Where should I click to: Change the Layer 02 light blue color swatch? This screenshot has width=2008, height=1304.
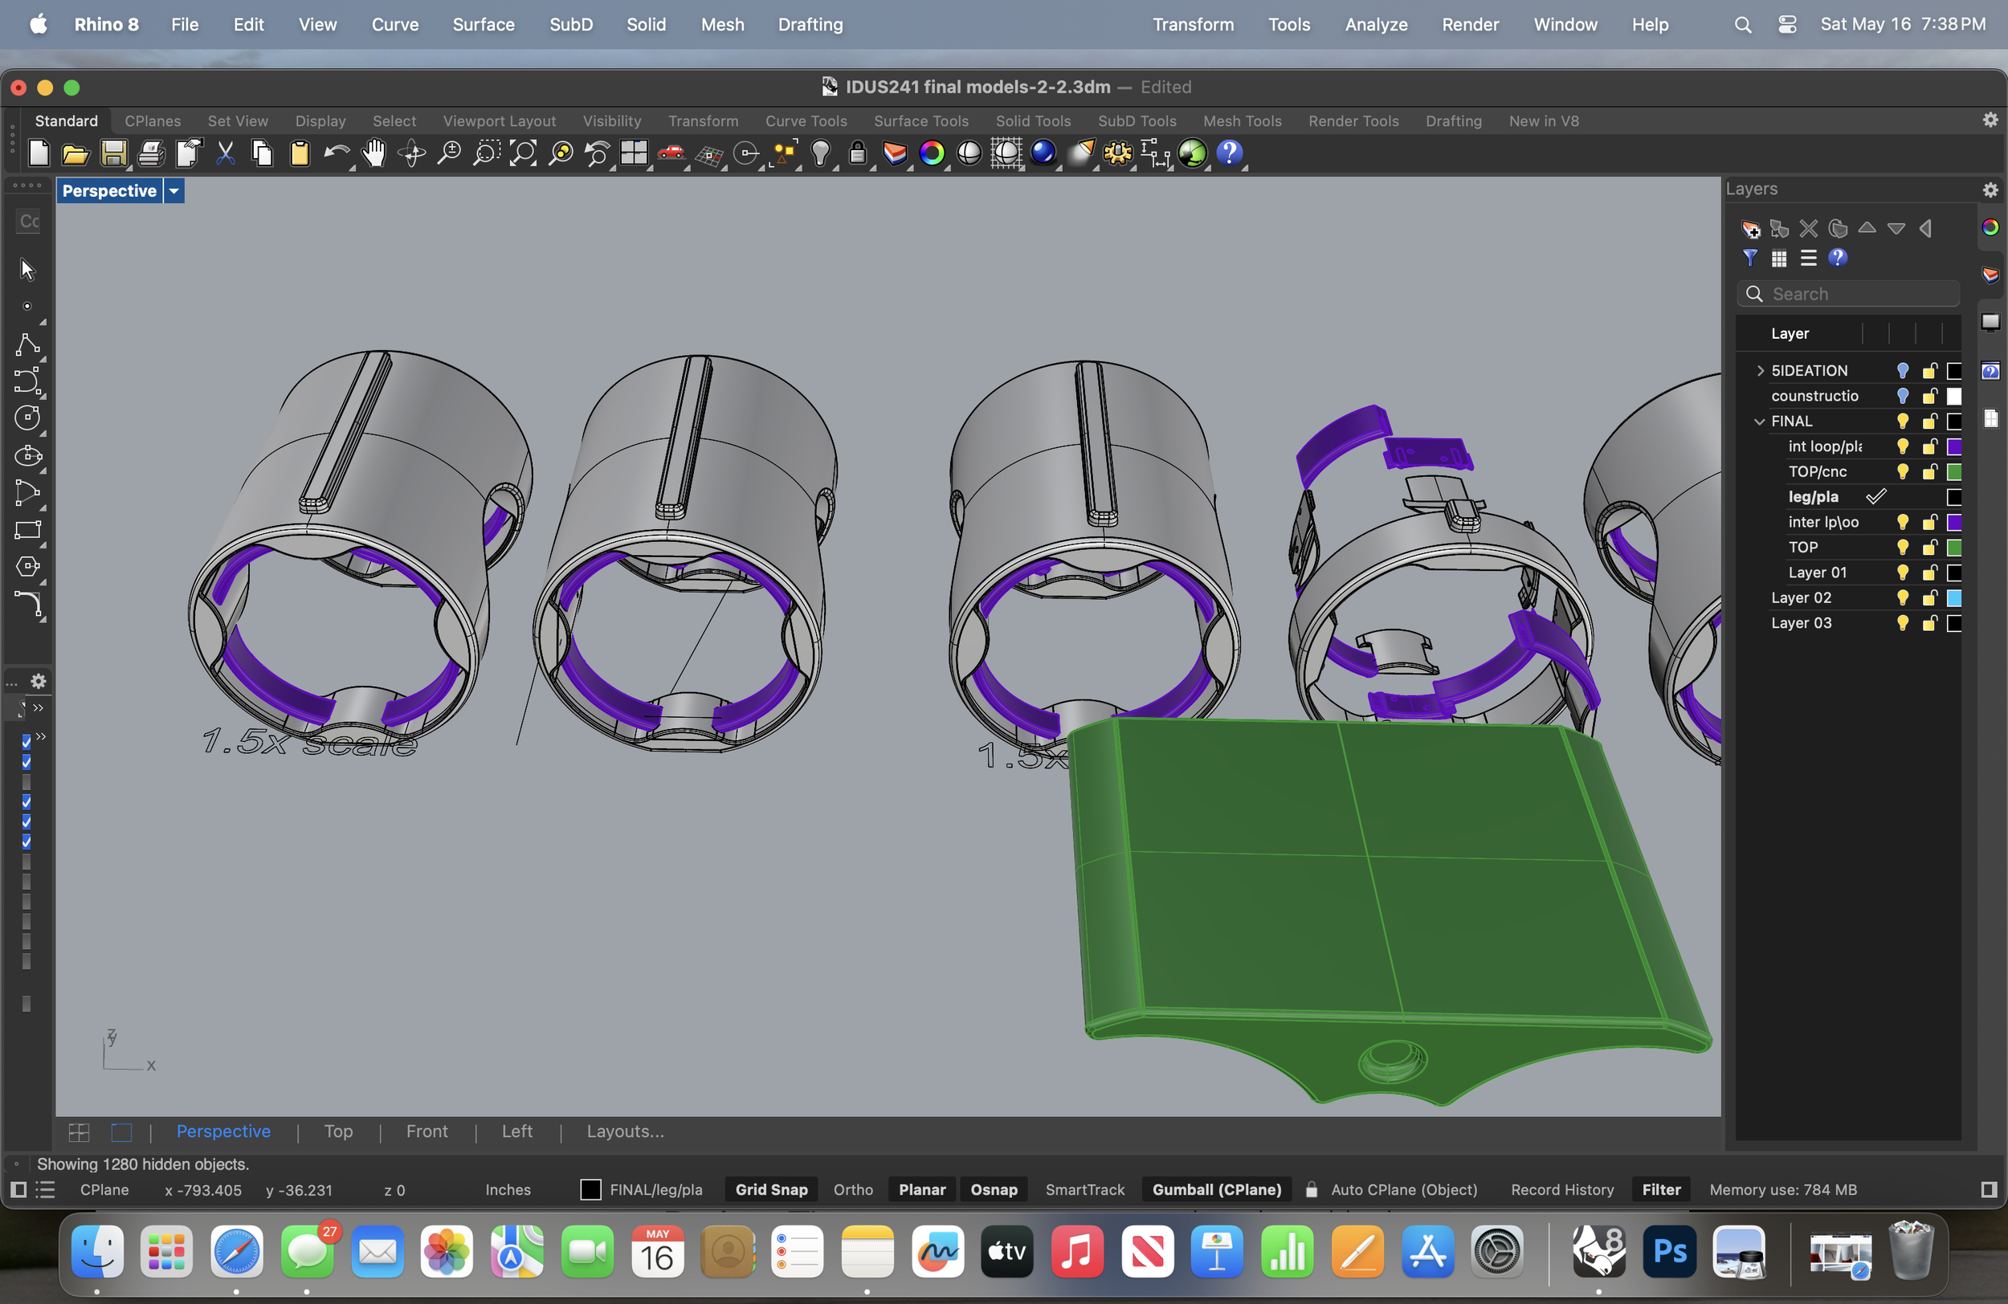1954,598
